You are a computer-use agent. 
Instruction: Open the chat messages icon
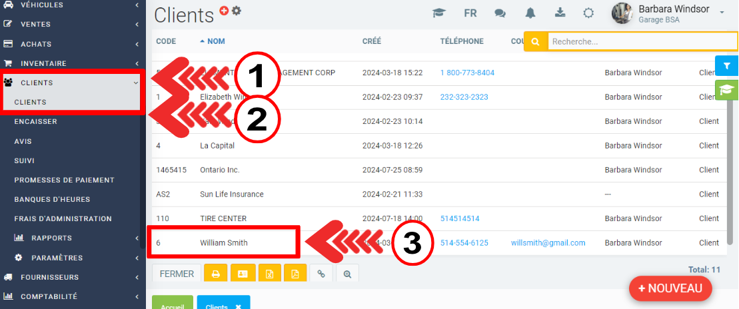click(x=500, y=13)
